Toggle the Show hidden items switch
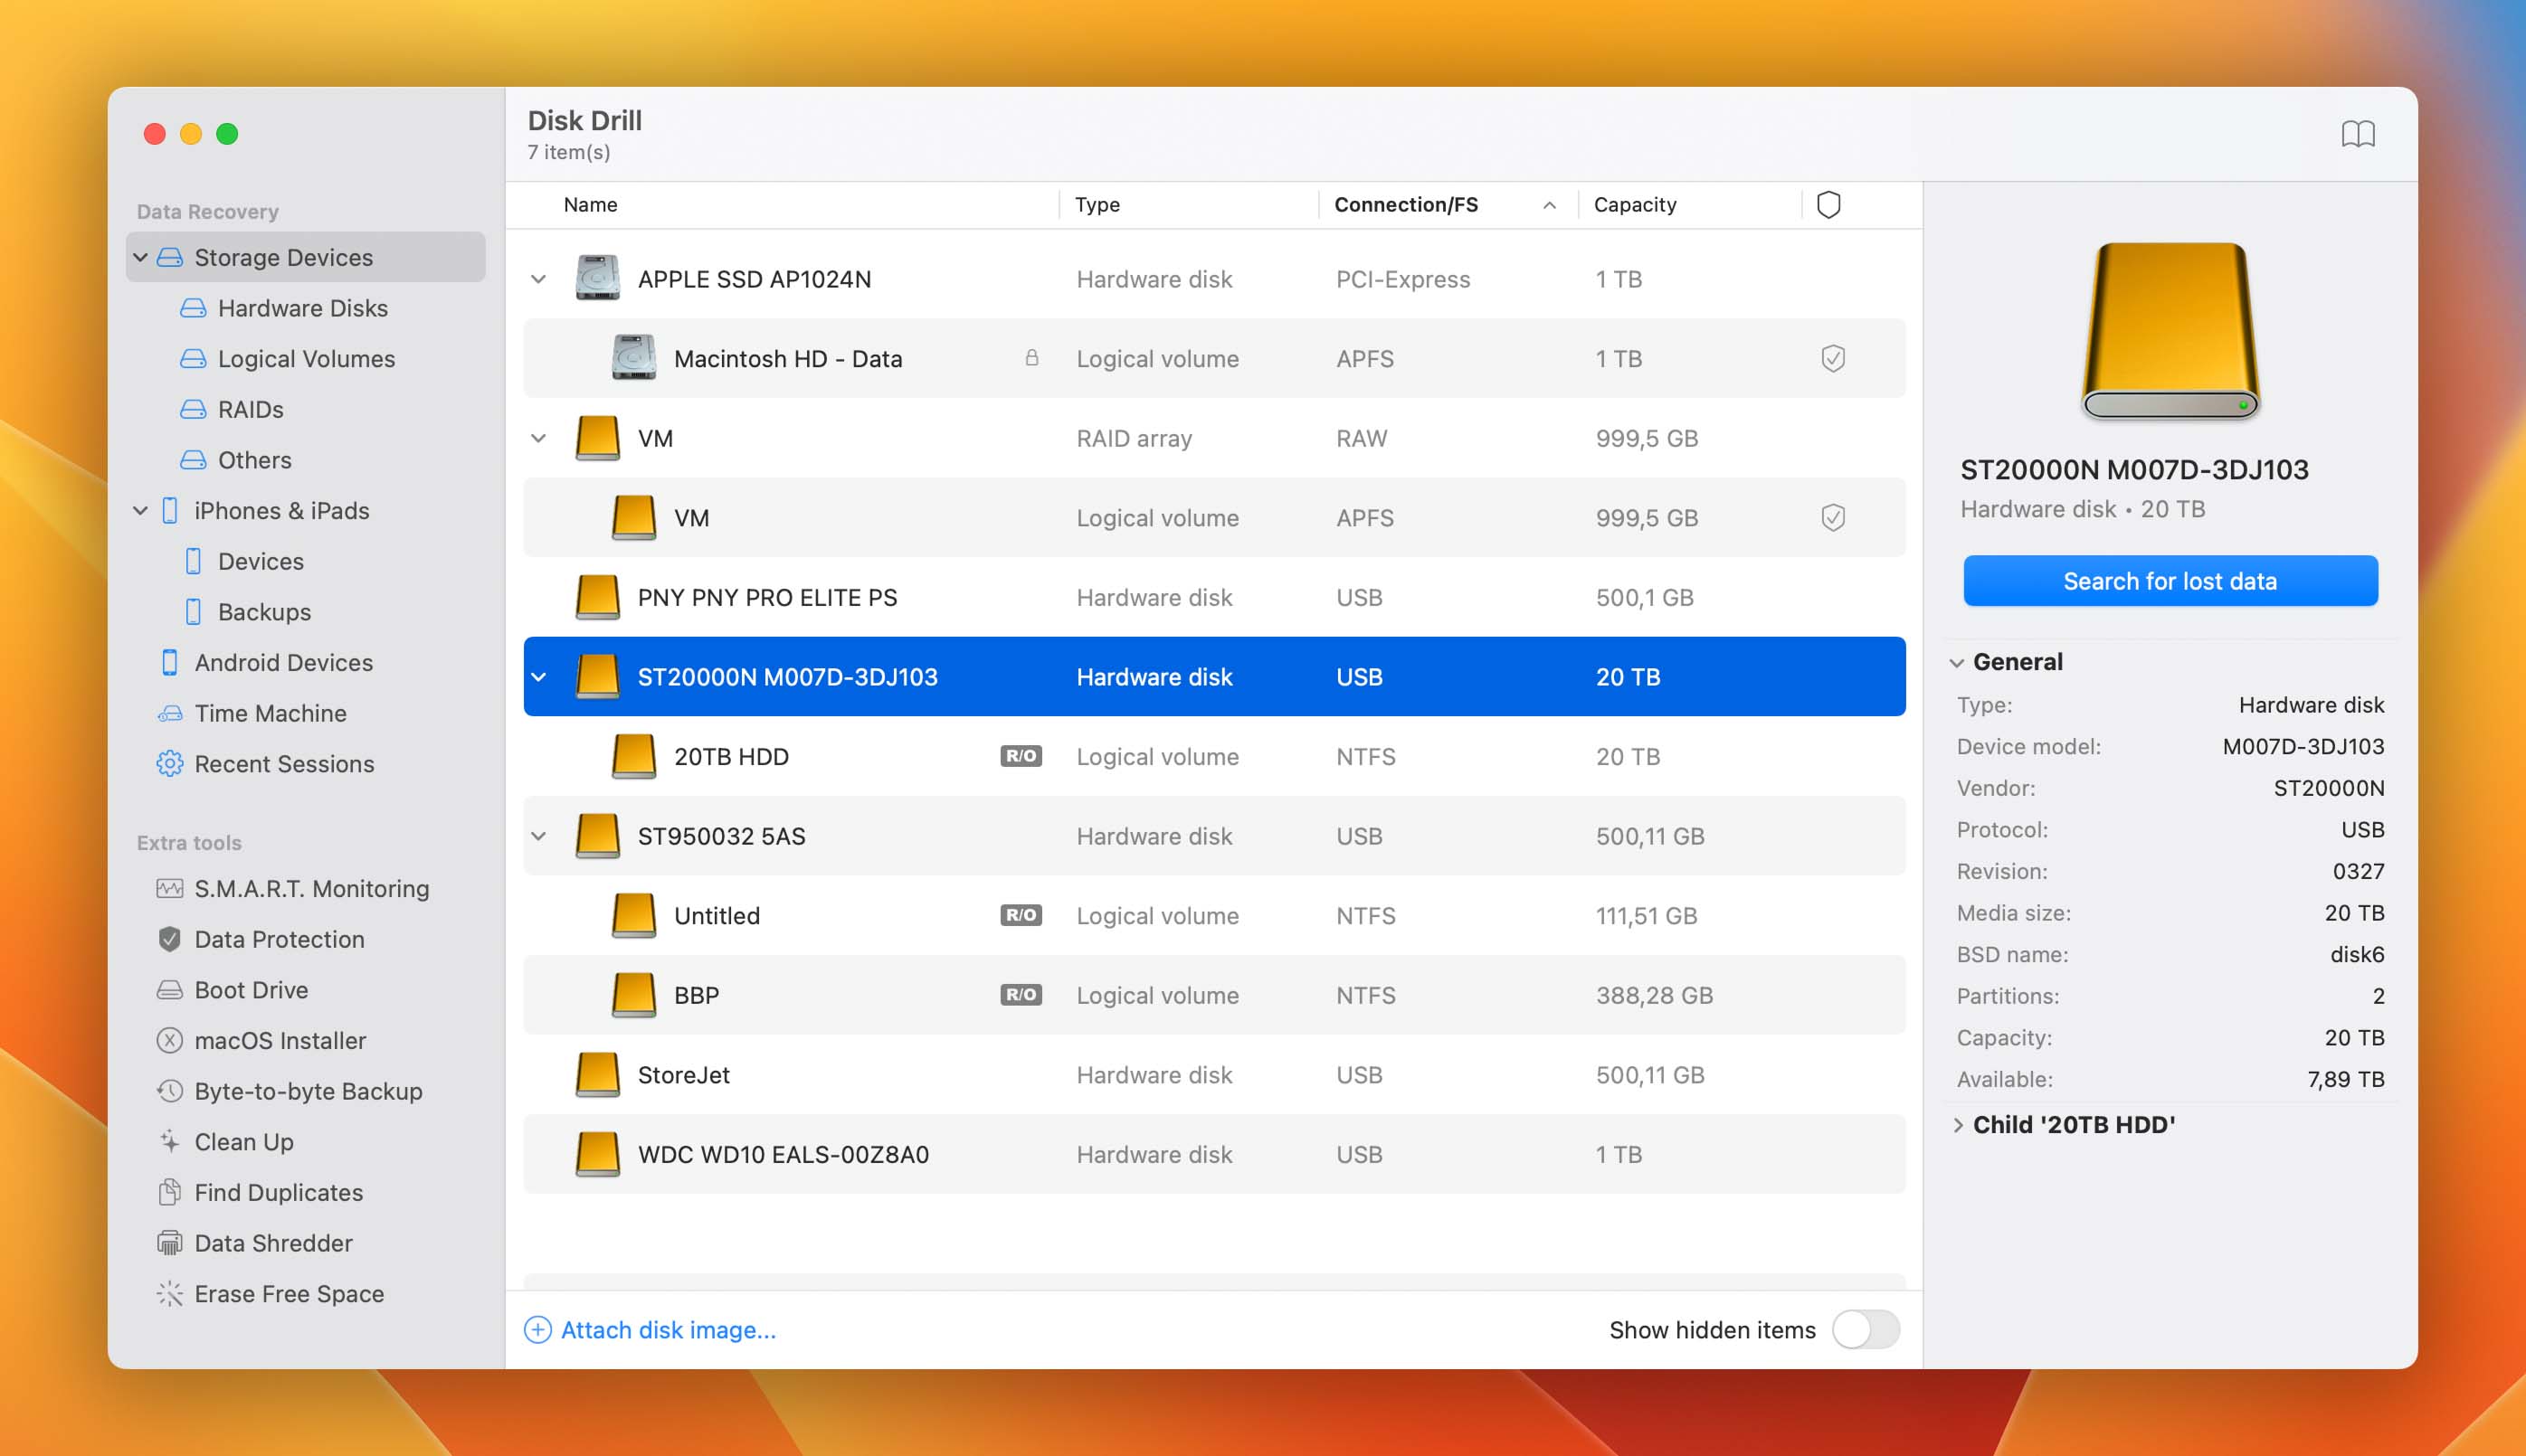Viewport: 2526px width, 1456px height. coord(1870,1329)
